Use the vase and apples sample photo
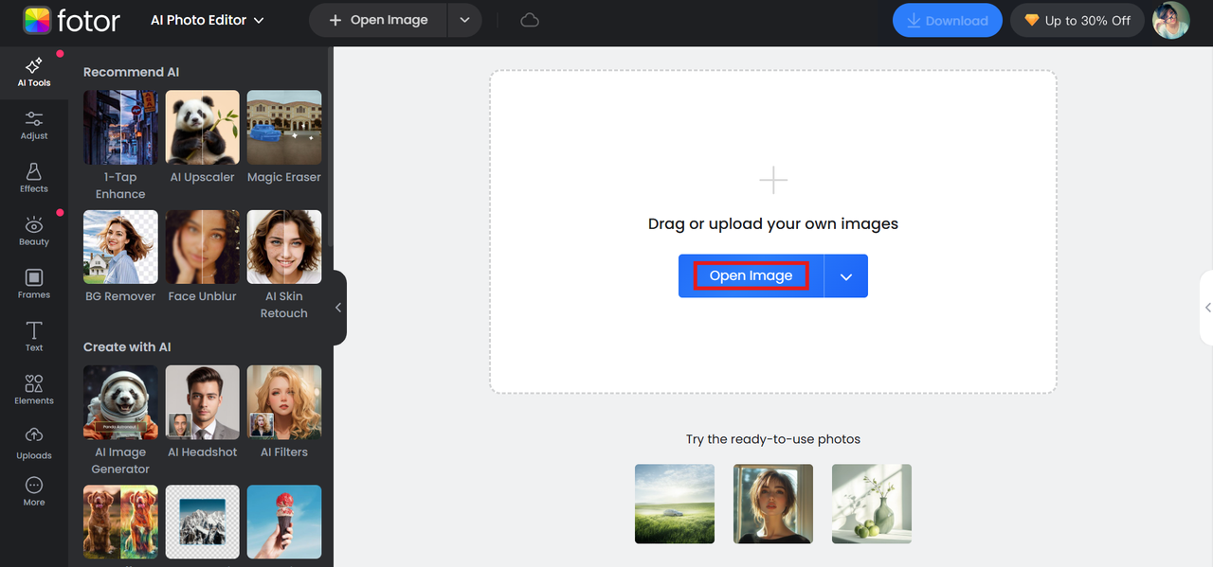This screenshot has height=567, width=1213. tap(872, 504)
